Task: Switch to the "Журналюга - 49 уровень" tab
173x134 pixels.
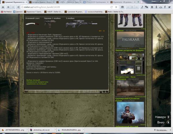Action: (122, 2)
